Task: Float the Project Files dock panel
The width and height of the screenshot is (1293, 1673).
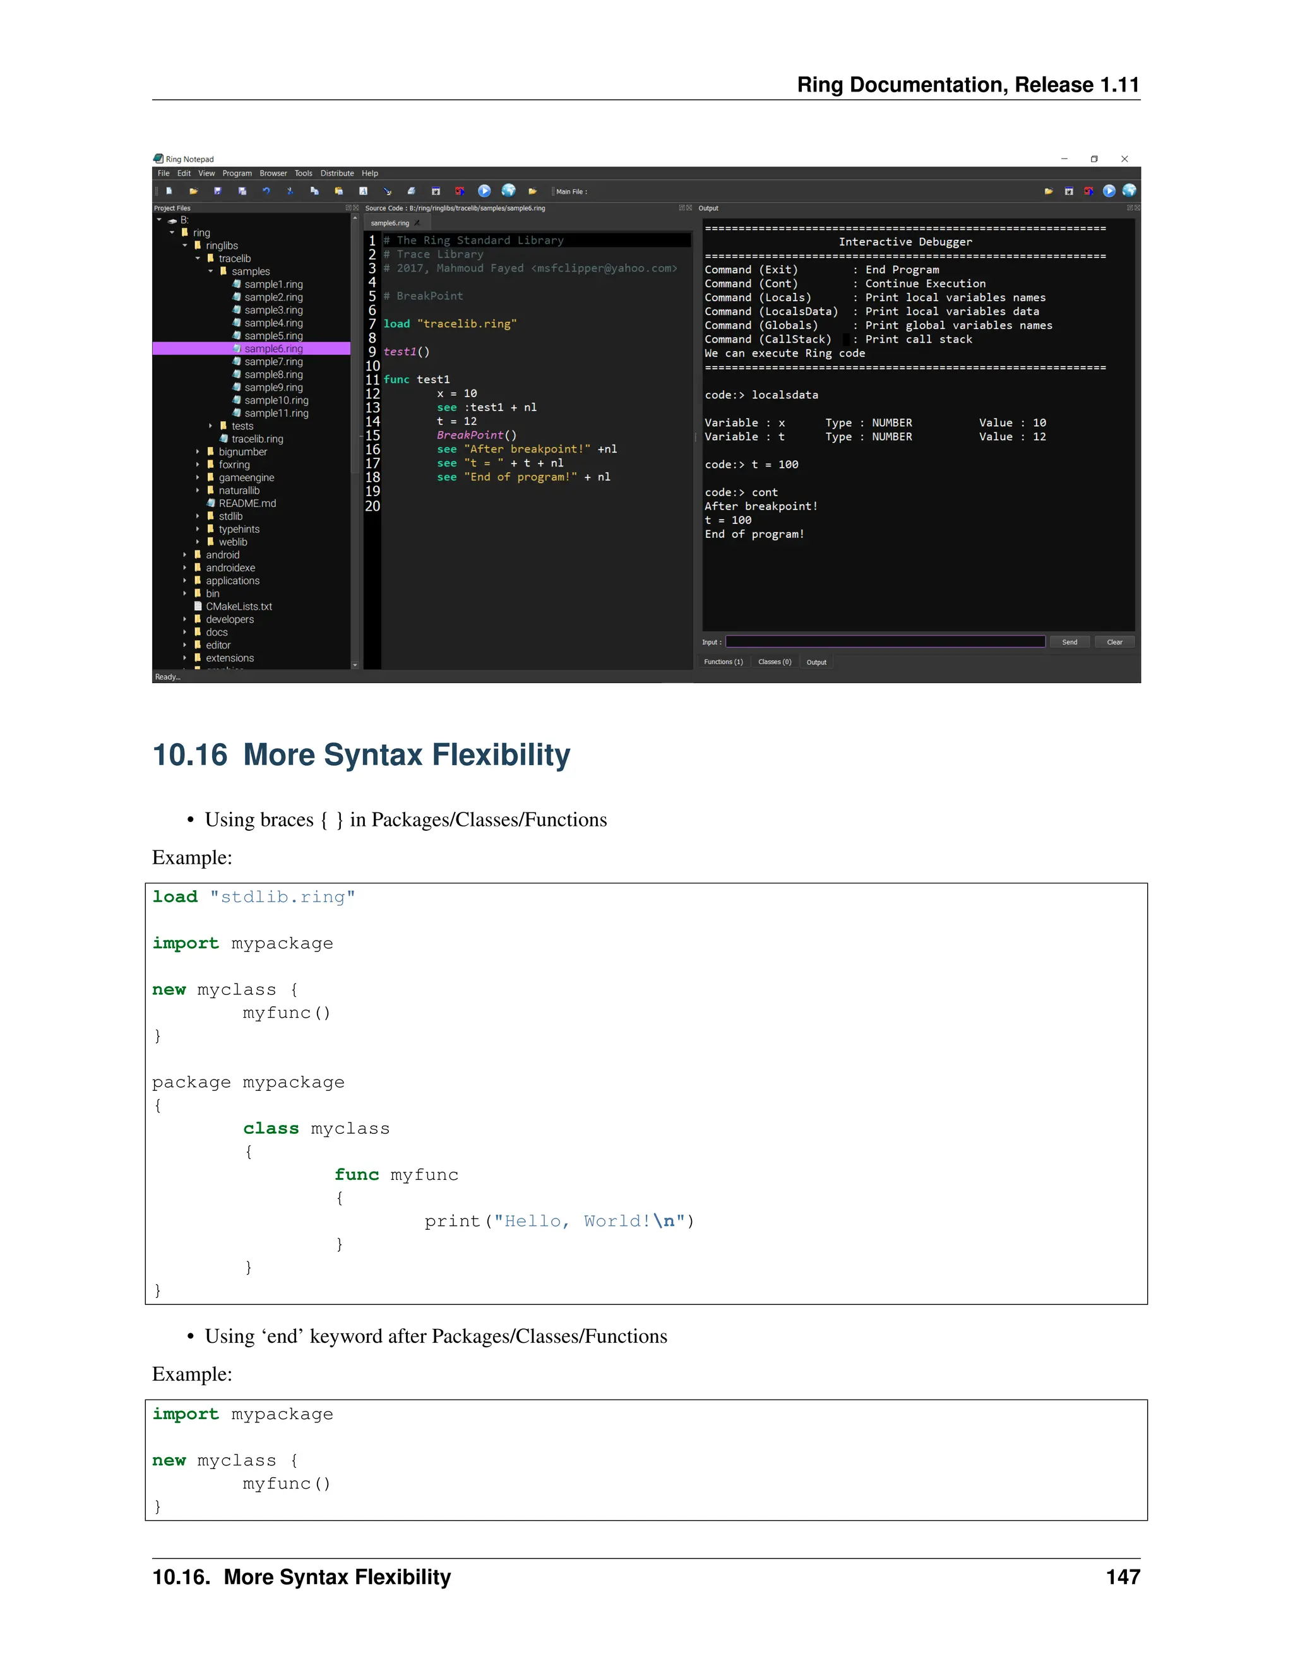Action: pyautogui.click(x=349, y=208)
